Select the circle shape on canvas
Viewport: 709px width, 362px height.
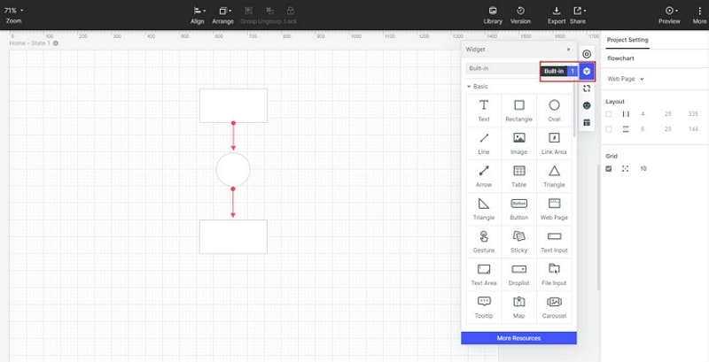pos(233,170)
